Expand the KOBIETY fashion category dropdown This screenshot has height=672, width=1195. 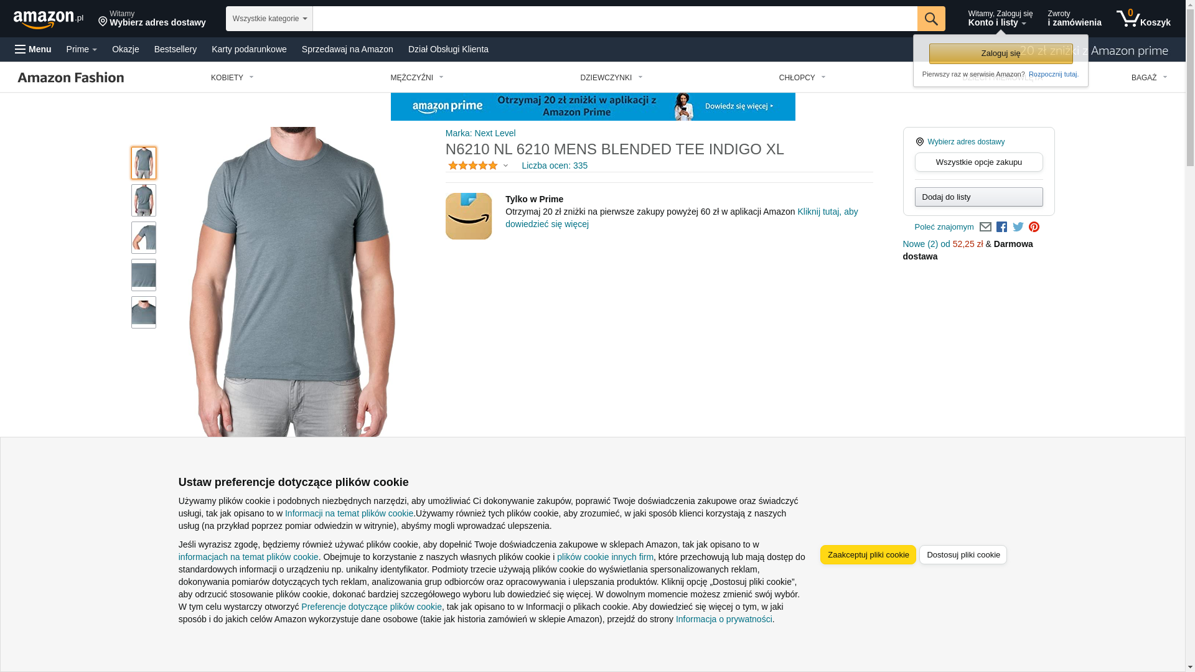point(232,78)
